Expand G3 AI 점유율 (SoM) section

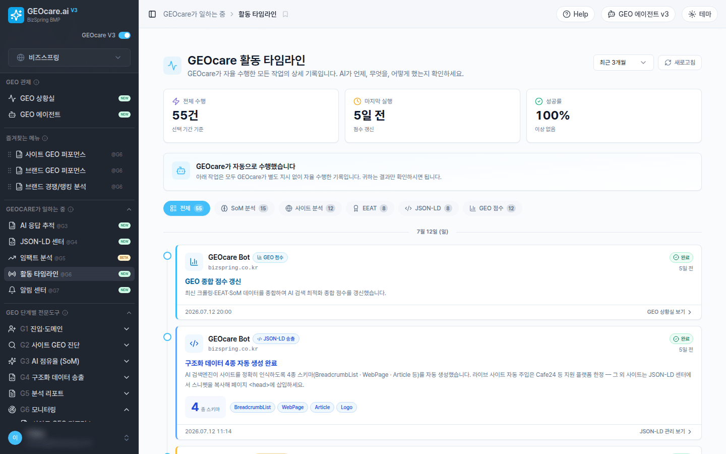pyautogui.click(x=69, y=361)
